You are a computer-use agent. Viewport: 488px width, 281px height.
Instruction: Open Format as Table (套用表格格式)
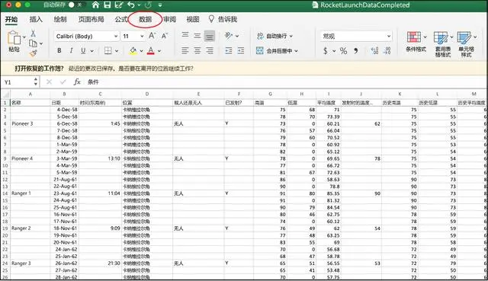pyautogui.click(x=443, y=44)
